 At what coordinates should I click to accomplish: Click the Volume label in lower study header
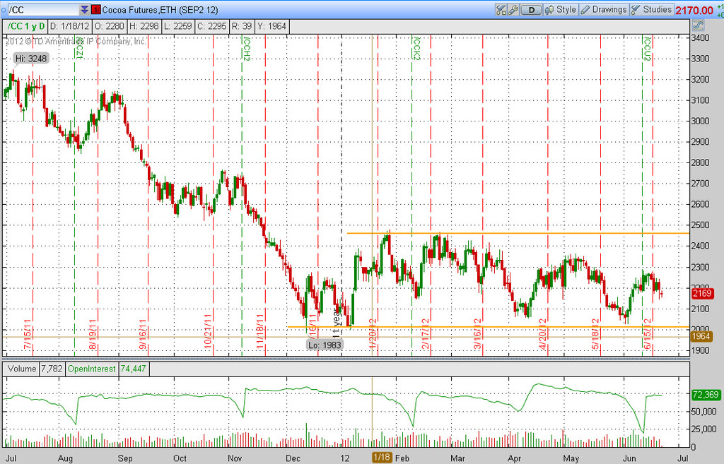tap(21, 369)
